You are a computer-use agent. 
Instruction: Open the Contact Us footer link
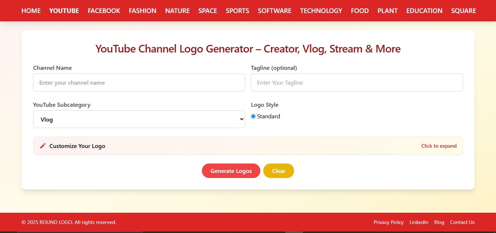pyautogui.click(x=462, y=222)
